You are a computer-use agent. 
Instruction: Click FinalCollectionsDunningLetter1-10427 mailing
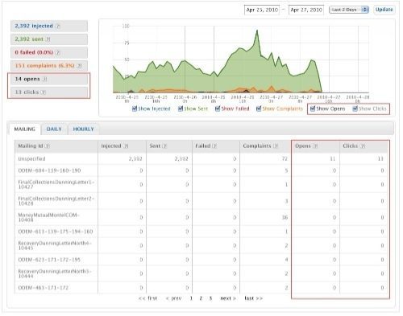pos(56,184)
